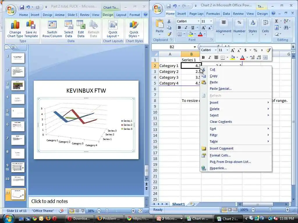Click the Sort & Filter icon in Editing group
The height and width of the screenshot is (223, 298).
pos(286,21)
